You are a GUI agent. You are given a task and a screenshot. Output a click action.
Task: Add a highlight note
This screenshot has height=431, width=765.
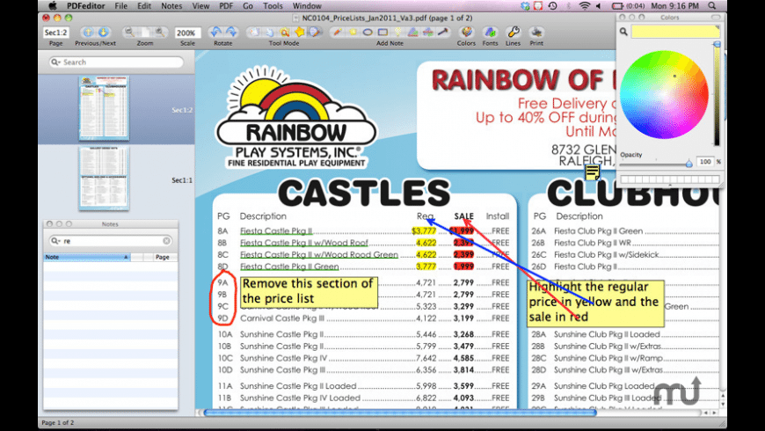[x=397, y=33]
